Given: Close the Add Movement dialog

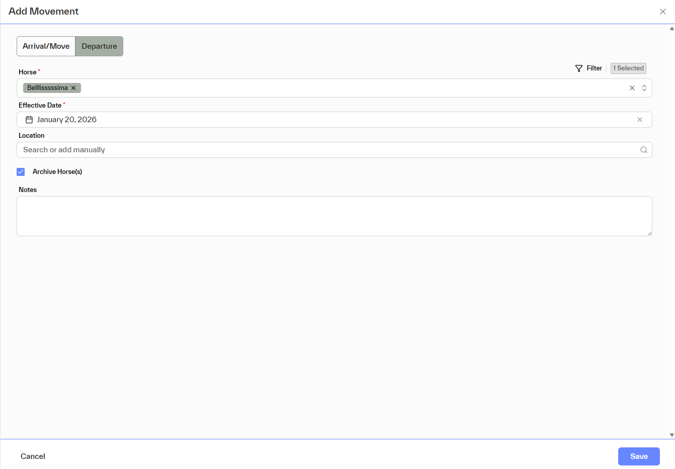Looking at the screenshot, I should point(663,12).
